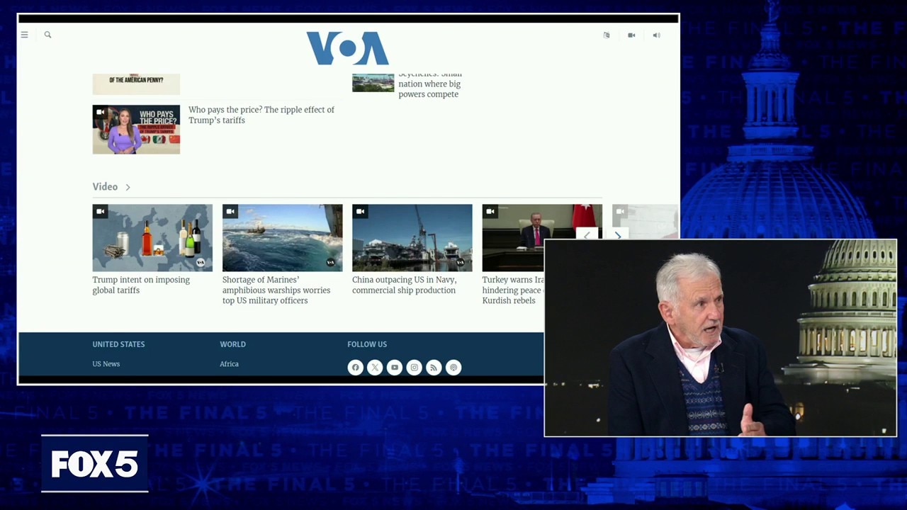Click the RSS feed icon
Viewport: 907px width, 510px height.
[434, 368]
